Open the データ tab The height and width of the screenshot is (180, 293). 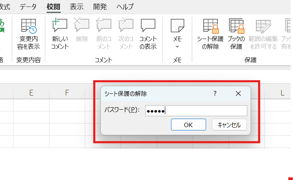pos(28,7)
